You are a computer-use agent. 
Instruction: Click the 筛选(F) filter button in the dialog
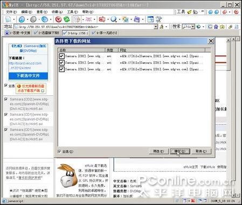pyautogui.click(x=158, y=151)
